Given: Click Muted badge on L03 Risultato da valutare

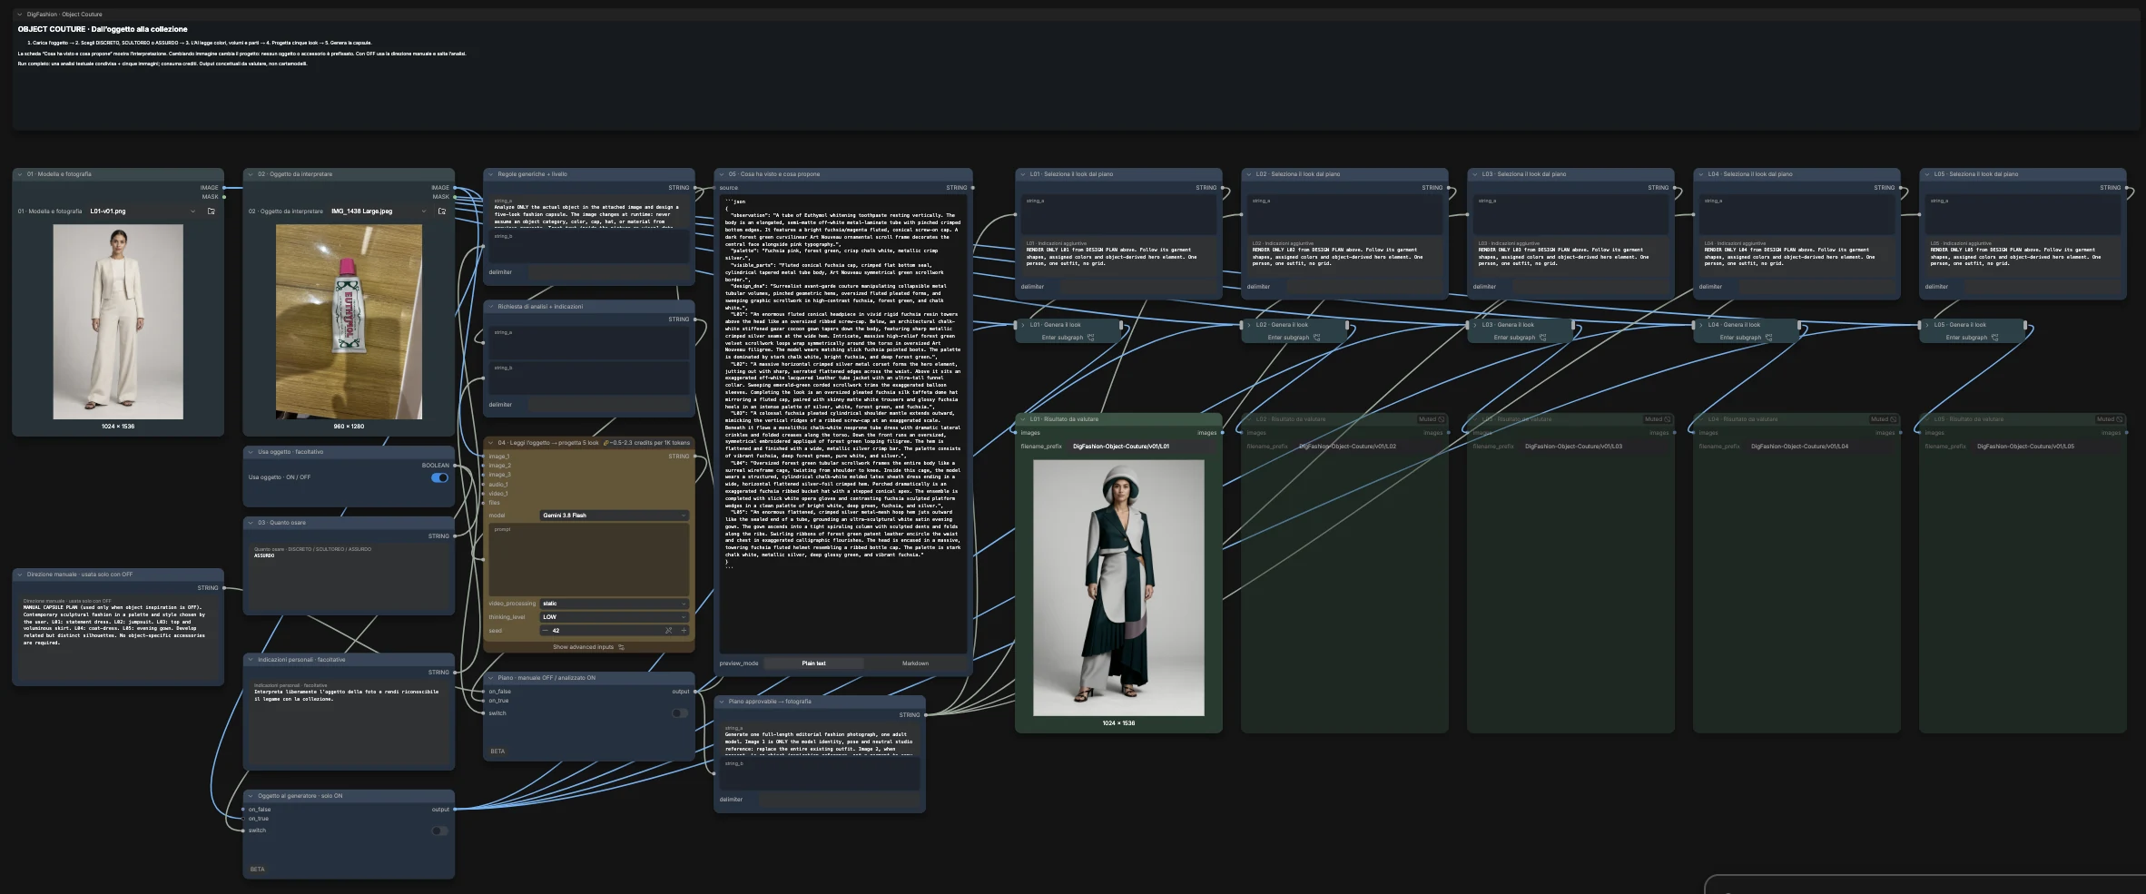Looking at the screenshot, I should click(1658, 419).
